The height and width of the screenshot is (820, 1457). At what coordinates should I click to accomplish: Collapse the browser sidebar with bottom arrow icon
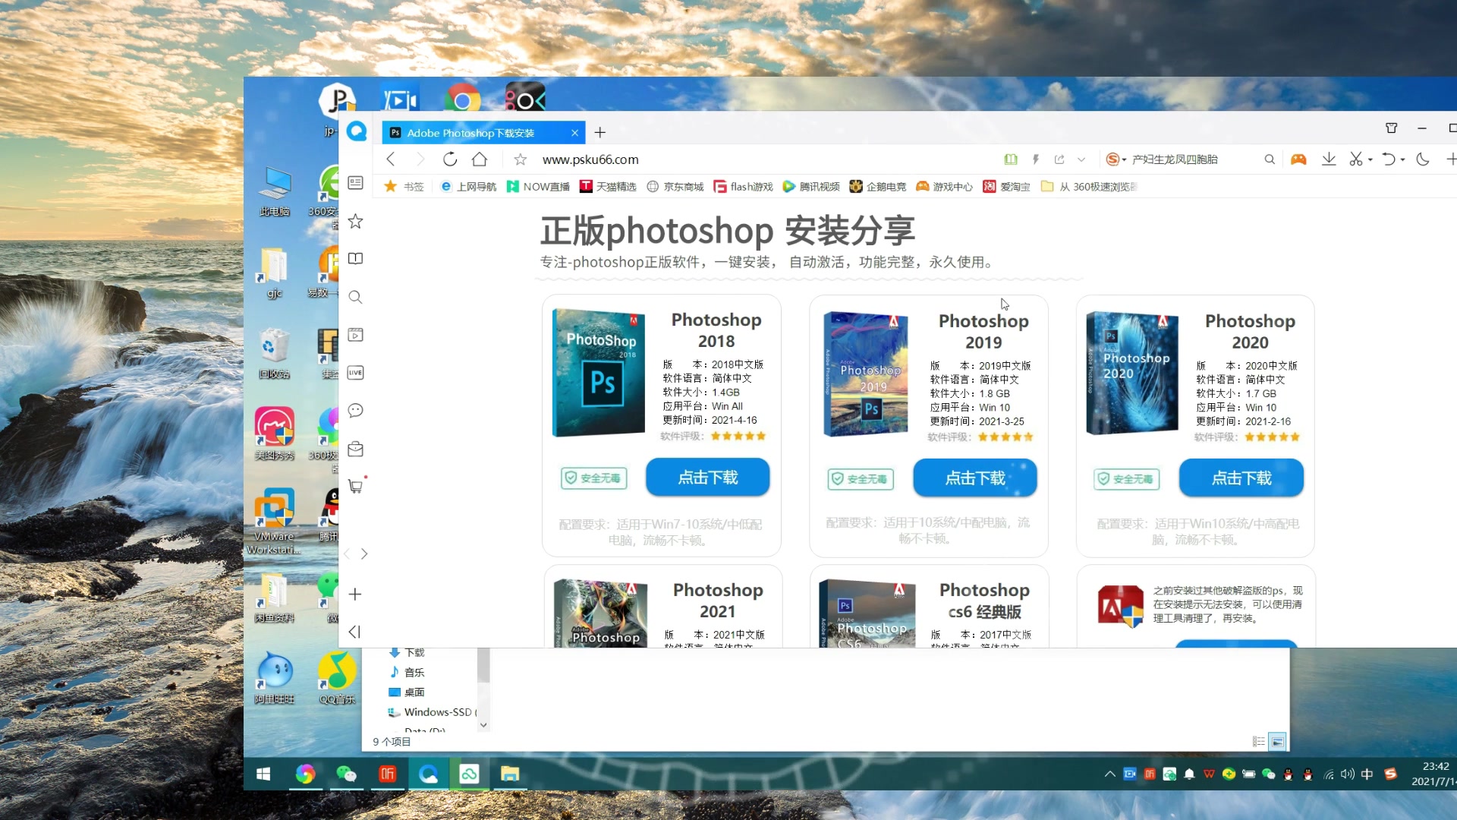pyautogui.click(x=354, y=632)
